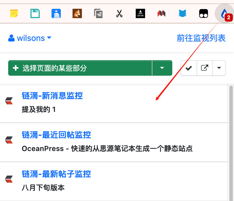Click the open in new window icon

click(204, 68)
